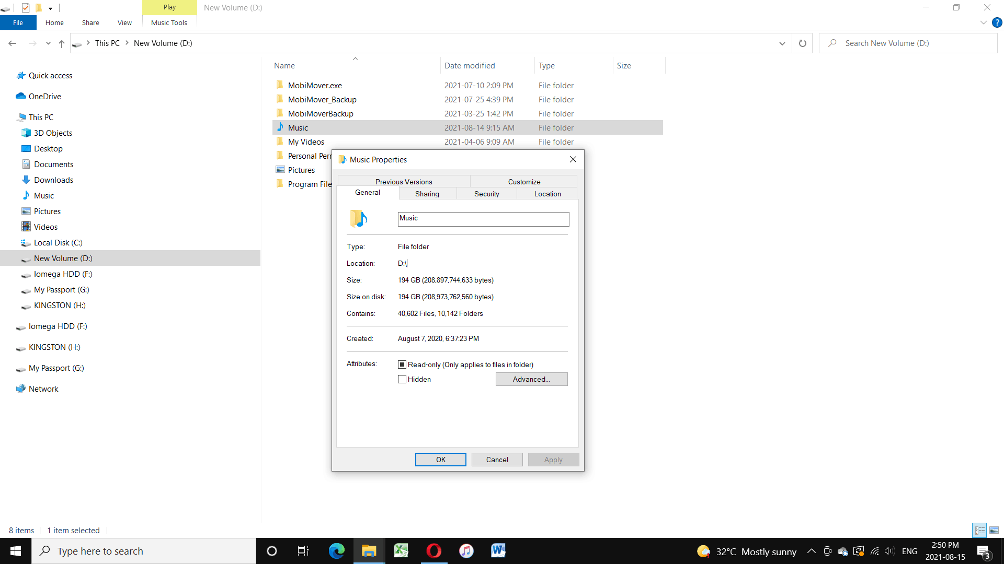The image size is (1004, 564).
Task: Navigate back in File Explorer
Action: click(x=13, y=43)
